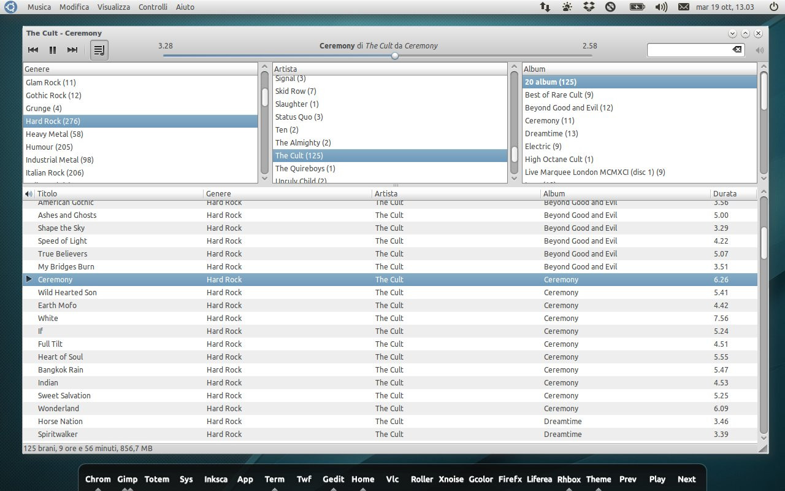Move the song position slider knob
The width and height of the screenshot is (785, 491).
[x=395, y=56]
